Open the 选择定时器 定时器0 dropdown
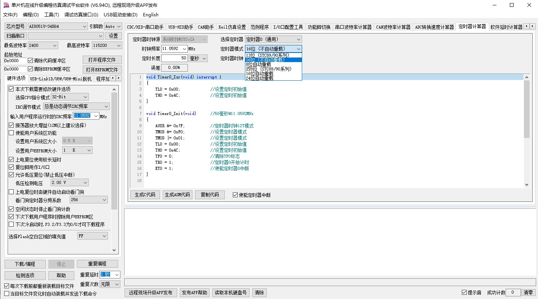 [x=273, y=39]
